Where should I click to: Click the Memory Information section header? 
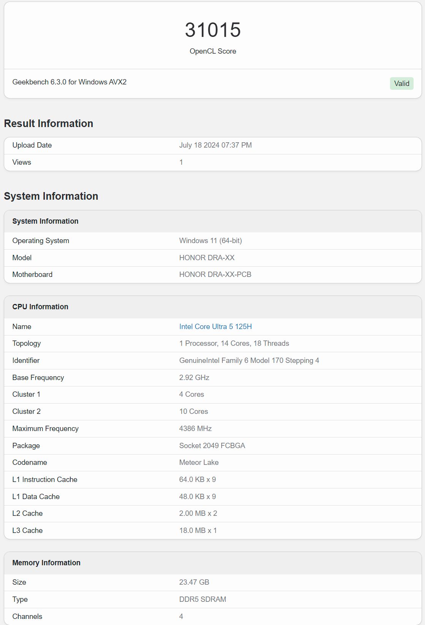(x=46, y=563)
